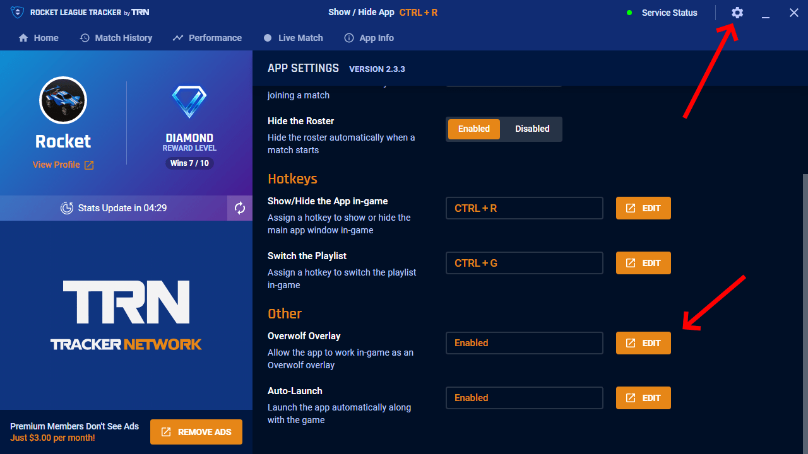
Task: Click the Wins 7 / 10 badge
Action: tap(189, 163)
